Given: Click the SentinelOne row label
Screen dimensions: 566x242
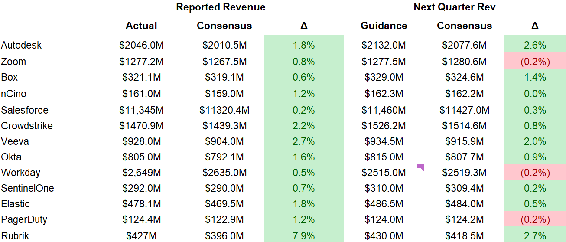Looking at the screenshot, I should 28,188.
